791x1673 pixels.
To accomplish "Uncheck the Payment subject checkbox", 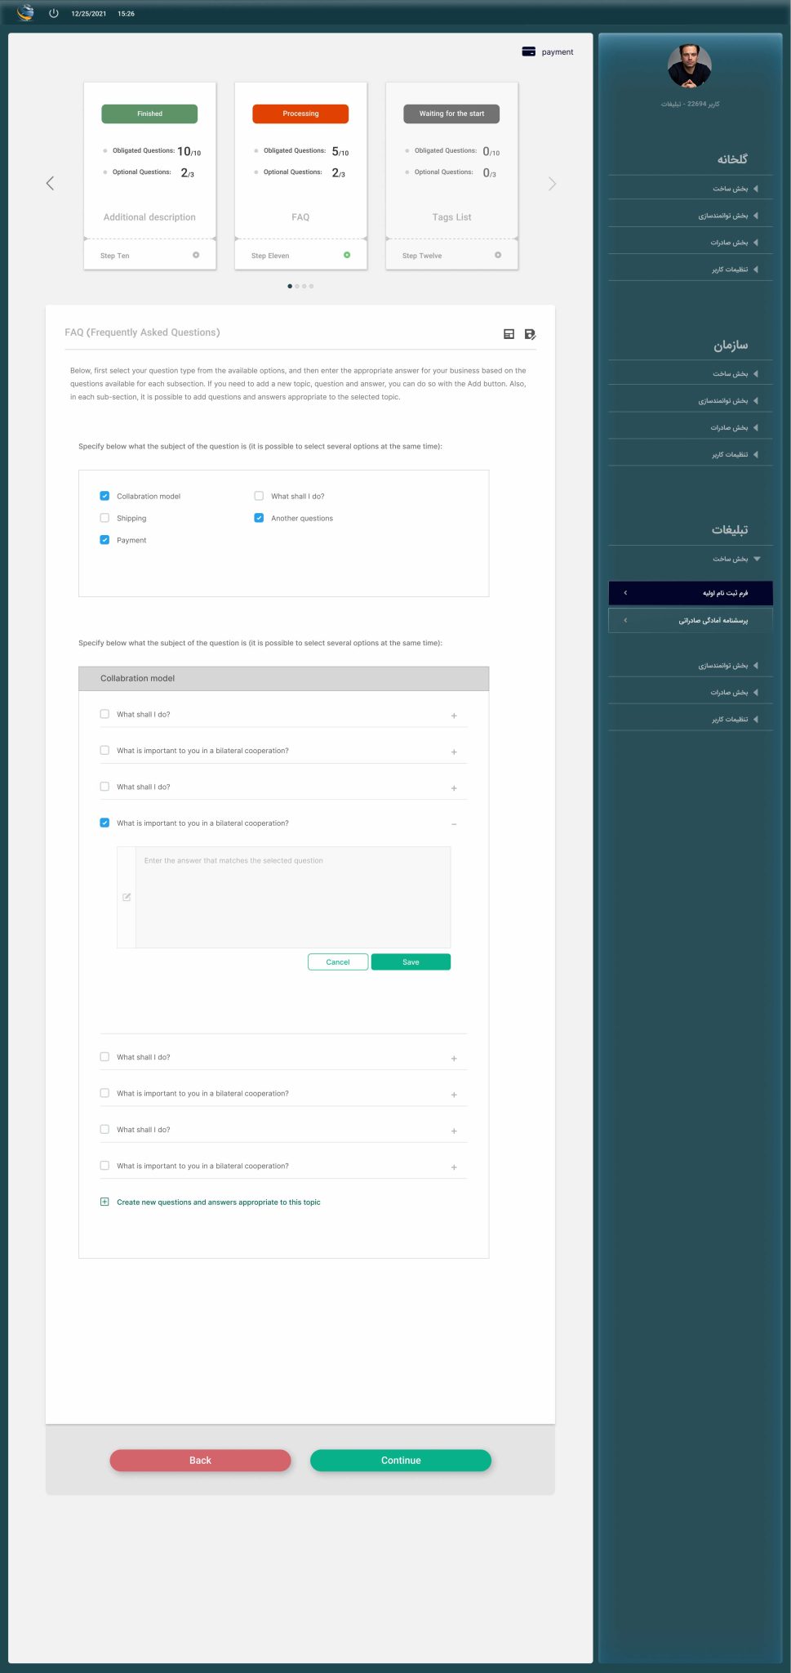I will pyautogui.click(x=104, y=540).
